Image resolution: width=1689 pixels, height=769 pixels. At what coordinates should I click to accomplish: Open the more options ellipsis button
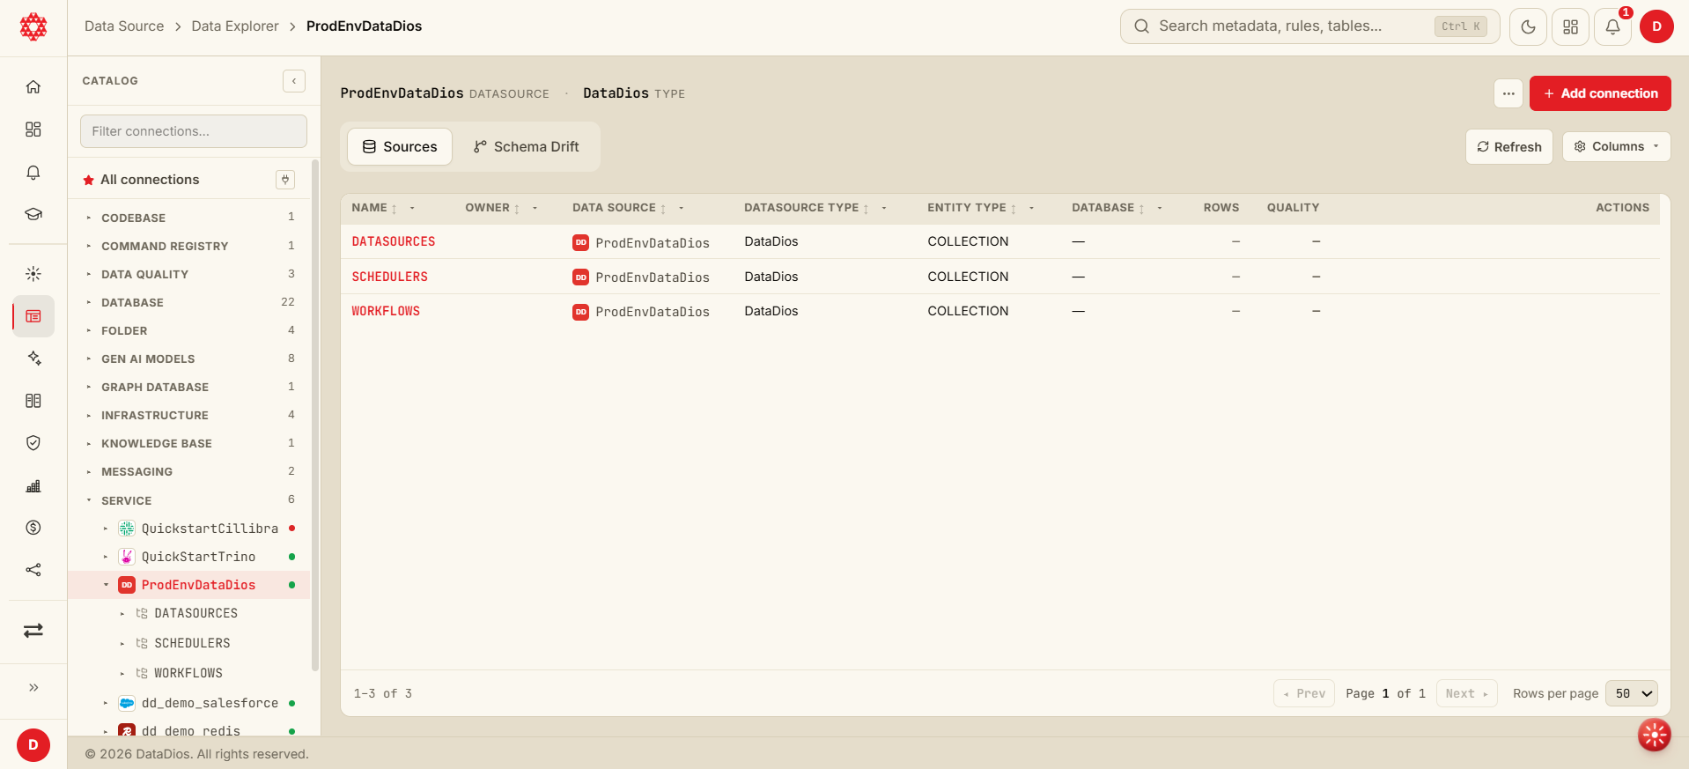pyautogui.click(x=1508, y=93)
